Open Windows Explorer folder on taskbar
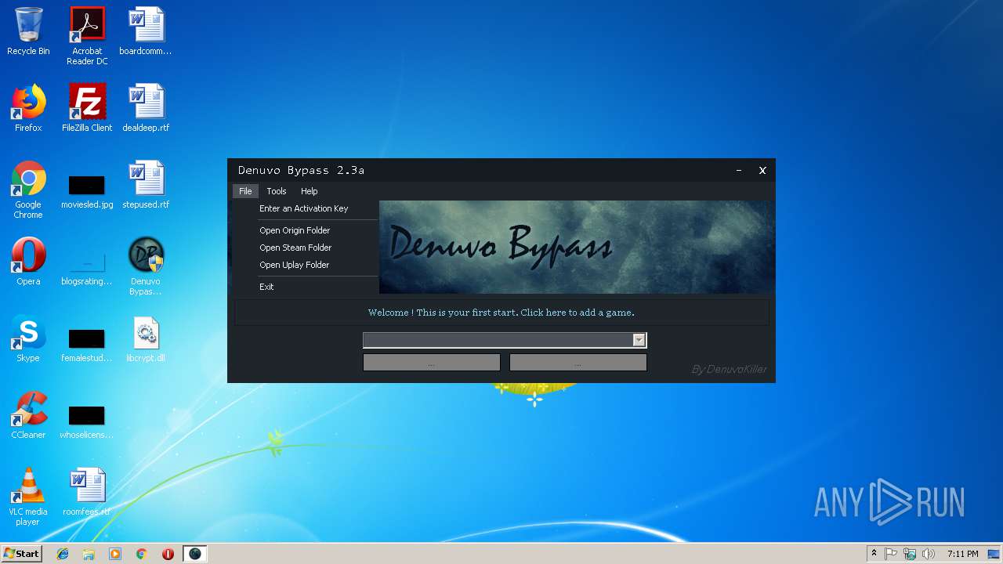This screenshot has height=564, width=1003. [x=89, y=554]
